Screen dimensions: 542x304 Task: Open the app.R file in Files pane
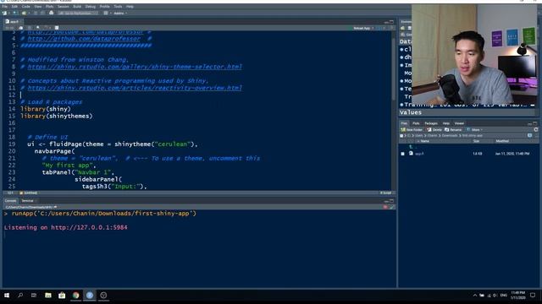(419, 154)
